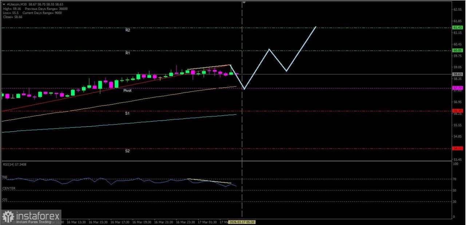Select the #Litecoin,M30 chart title
466x225 pixels.
[x=17, y=5]
